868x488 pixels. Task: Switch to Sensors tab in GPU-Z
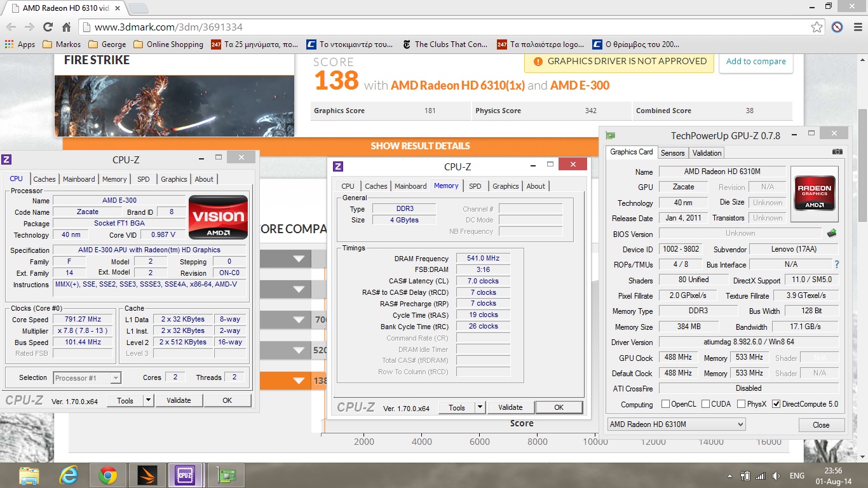pos(672,153)
